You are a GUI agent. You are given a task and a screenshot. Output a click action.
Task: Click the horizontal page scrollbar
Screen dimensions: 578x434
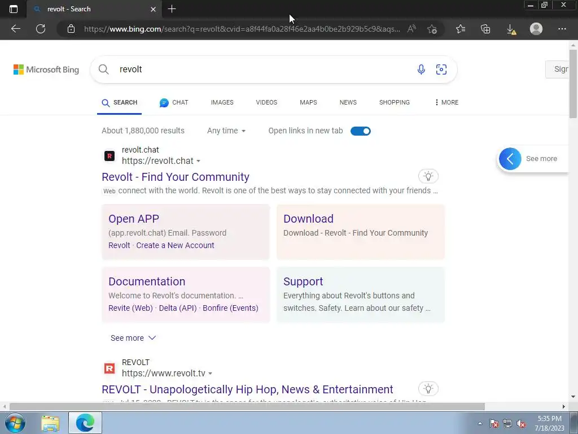pyautogui.click(x=247, y=407)
